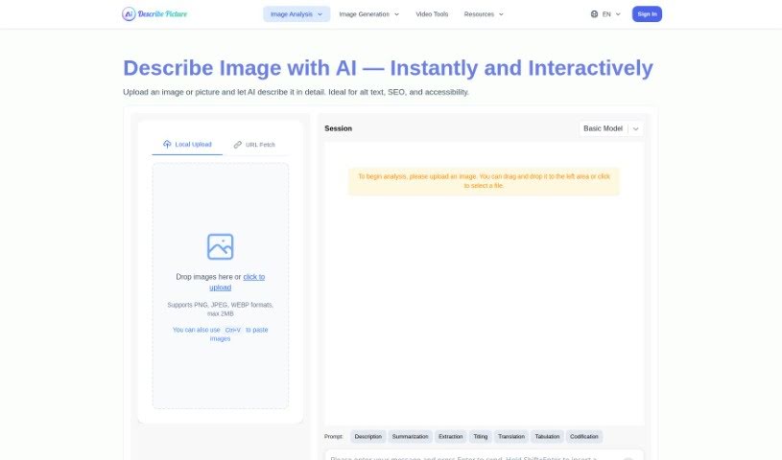Click the URL Fetch link icon

click(237, 145)
